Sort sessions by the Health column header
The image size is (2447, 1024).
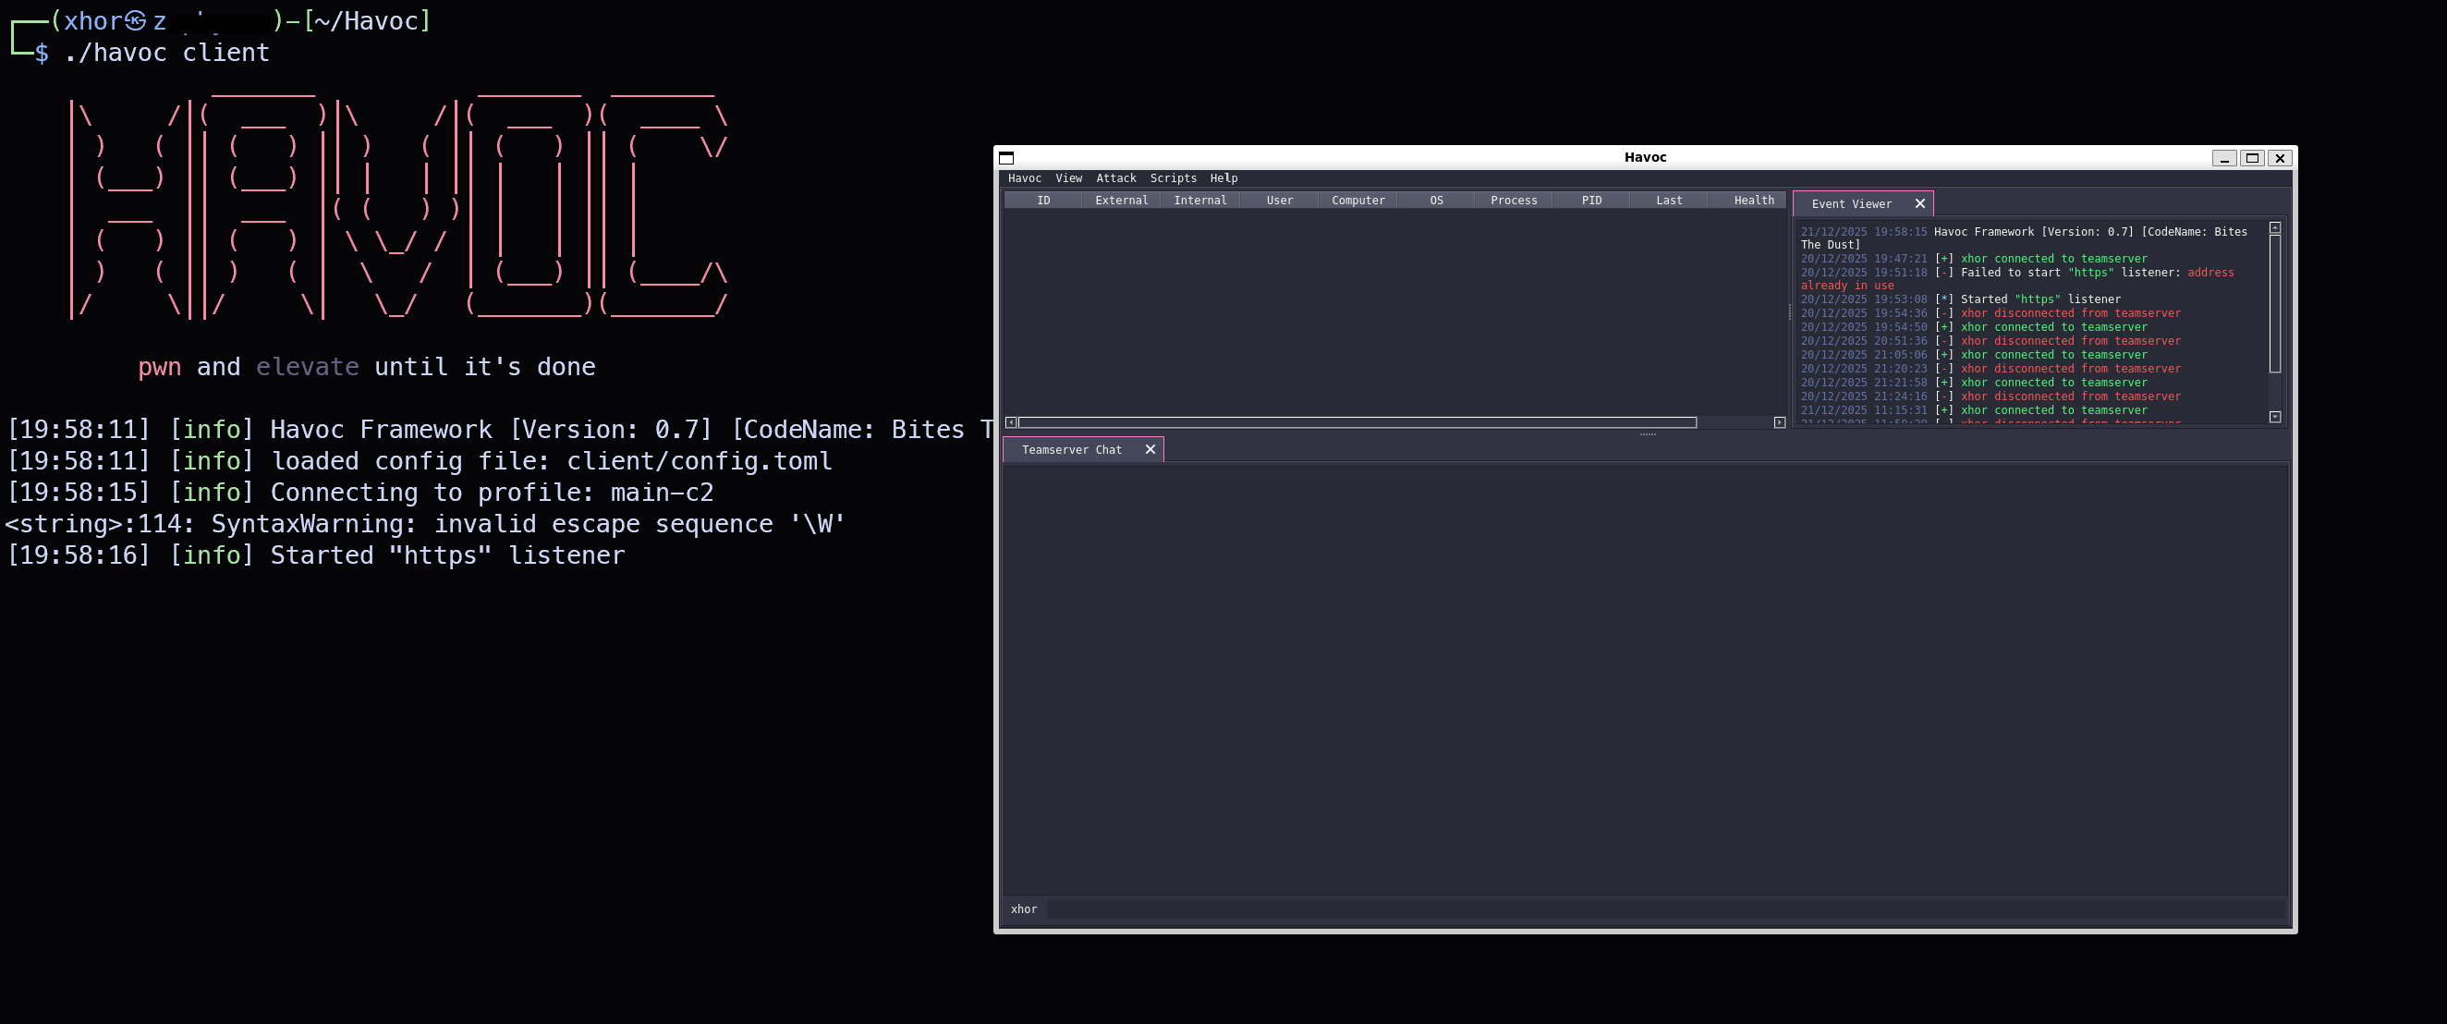(1754, 201)
